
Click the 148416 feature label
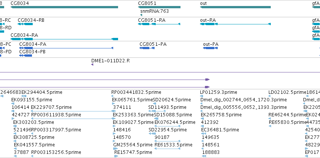(122, 130)
